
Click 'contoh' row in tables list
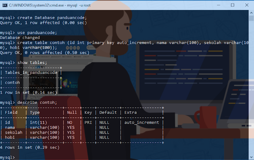pos(12,82)
